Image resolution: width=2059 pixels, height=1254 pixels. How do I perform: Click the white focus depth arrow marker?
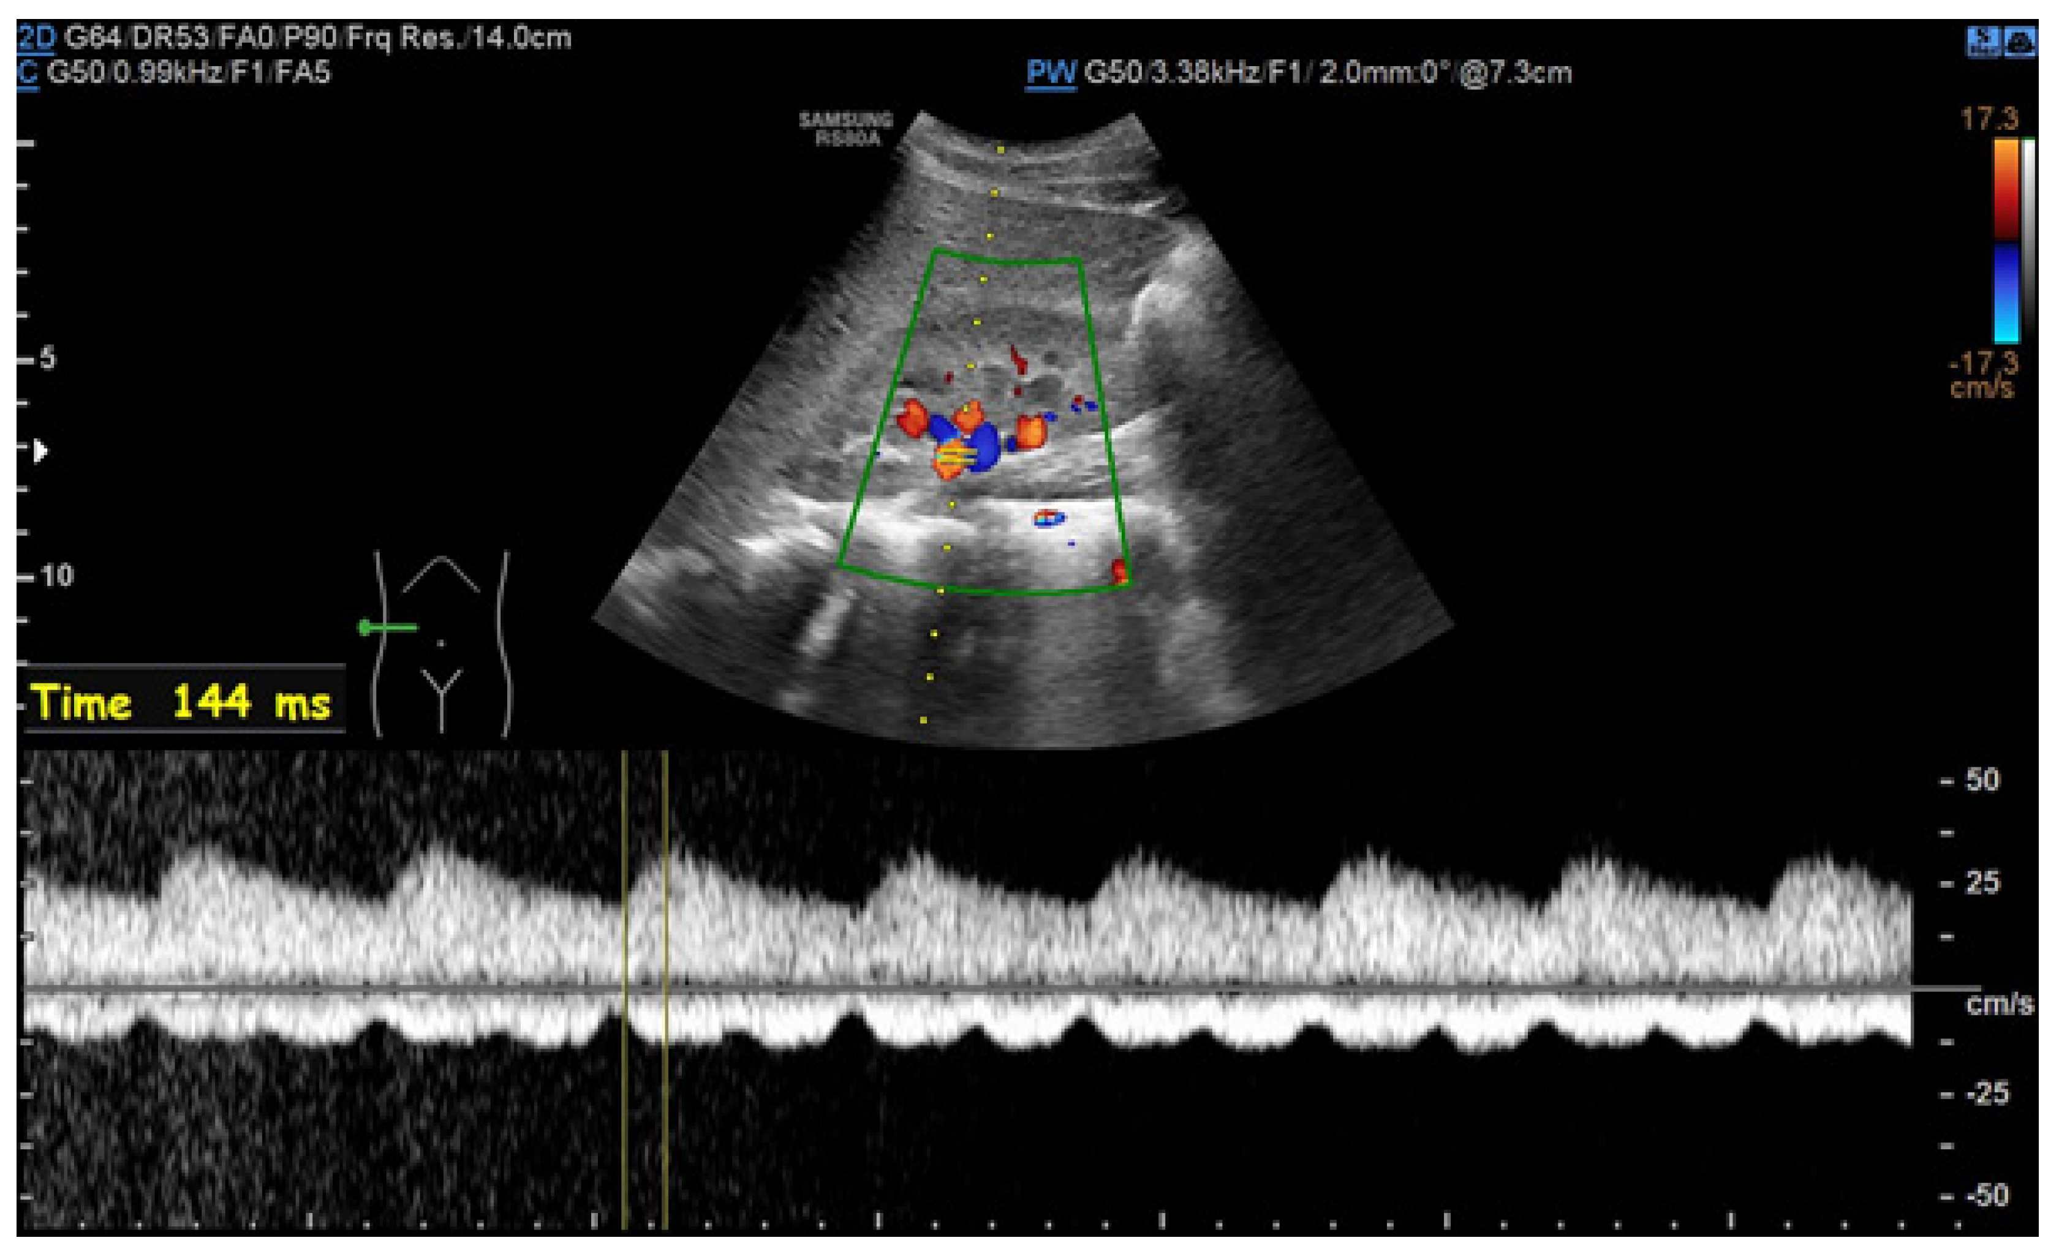tap(40, 452)
